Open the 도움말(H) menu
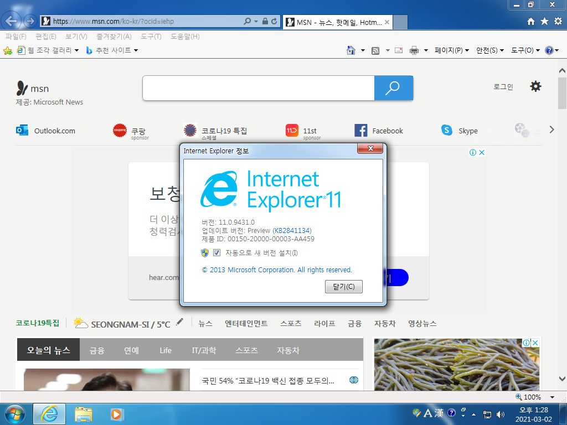This screenshot has height=425, width=567. (x=185, y=37)
